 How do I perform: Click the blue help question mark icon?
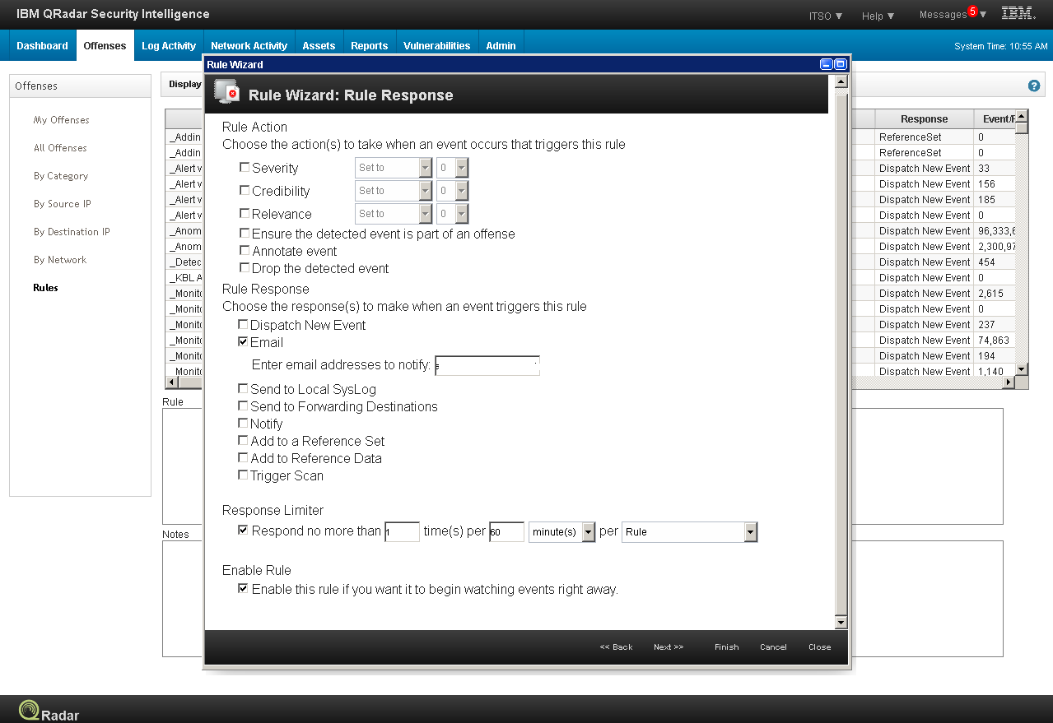click(x=1034, y=86)
